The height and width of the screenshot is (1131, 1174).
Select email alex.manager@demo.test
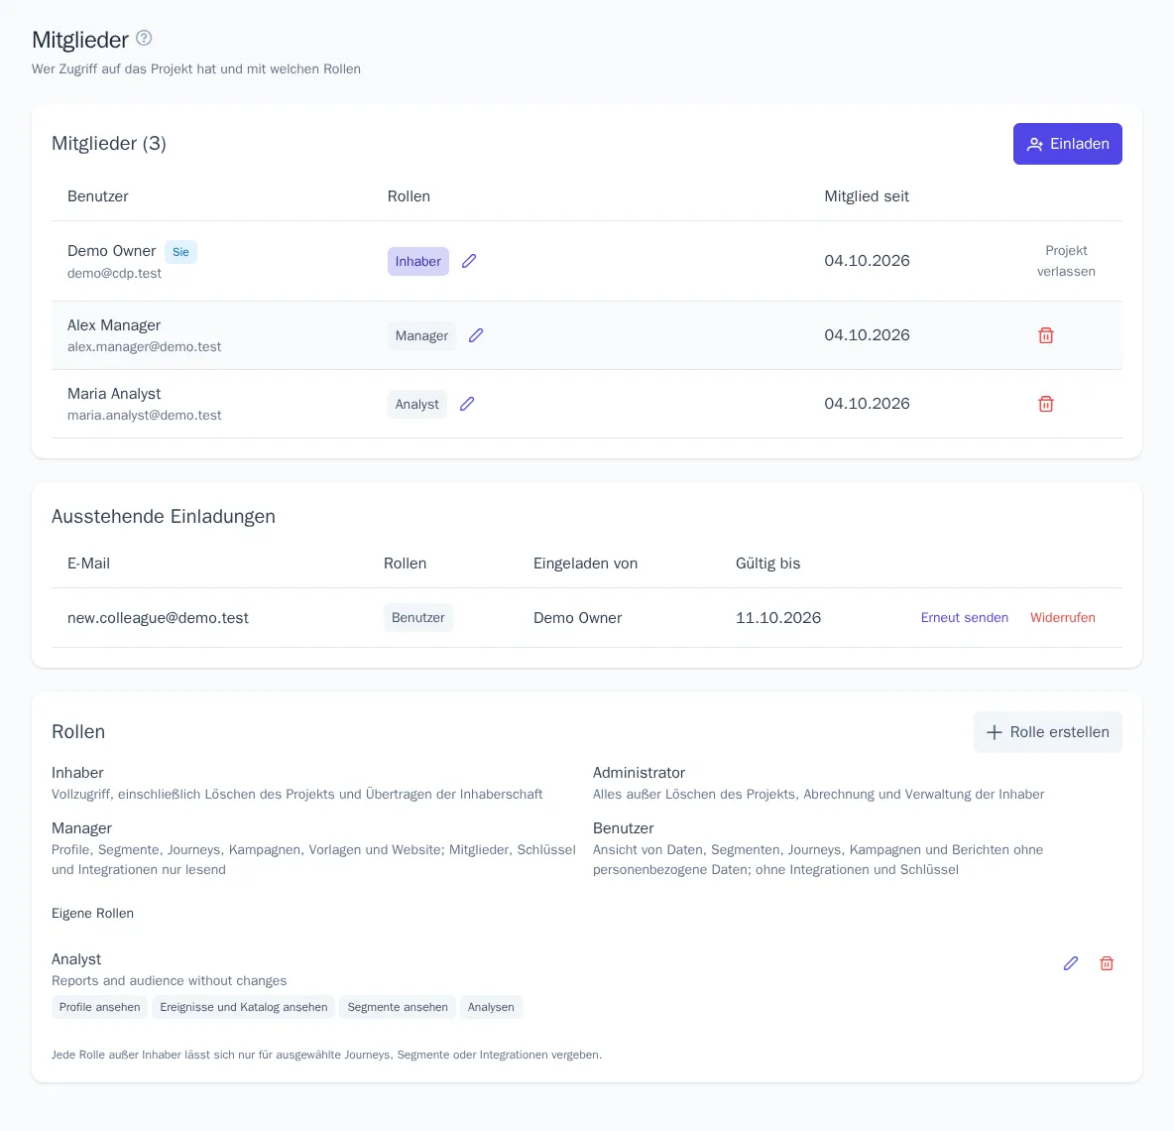145,347
